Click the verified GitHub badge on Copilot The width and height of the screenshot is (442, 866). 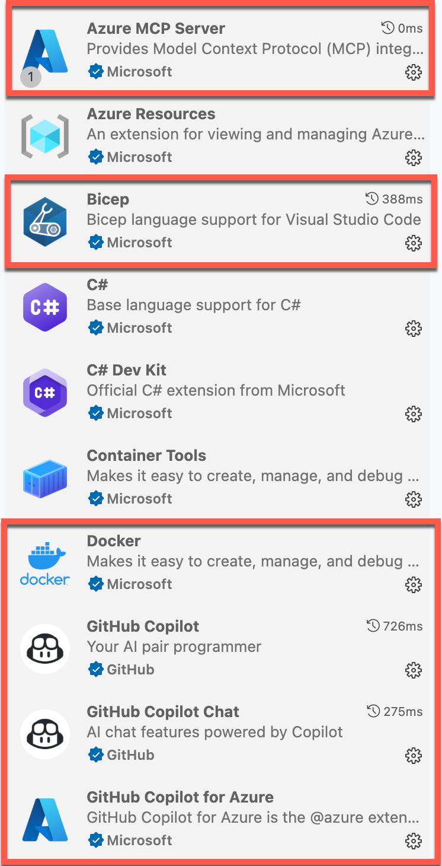(x=96, y=669)
